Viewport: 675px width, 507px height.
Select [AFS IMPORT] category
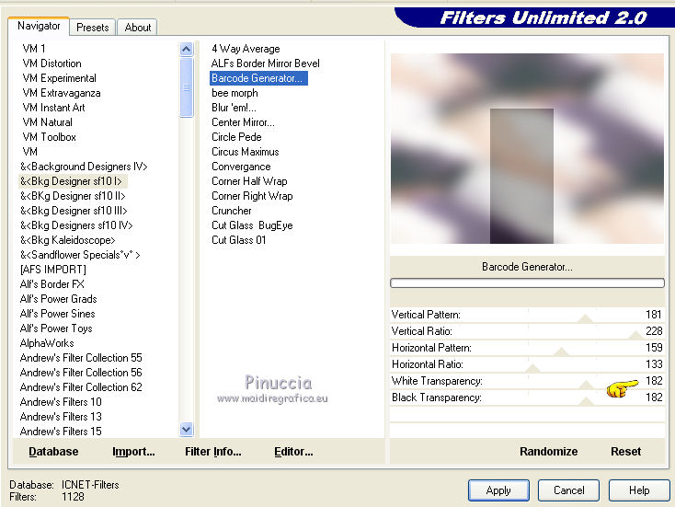[x=53, y=270]
